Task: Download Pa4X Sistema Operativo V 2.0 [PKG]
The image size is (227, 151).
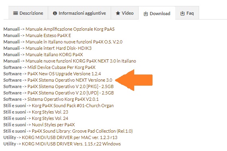Action: tap(70, 86)
